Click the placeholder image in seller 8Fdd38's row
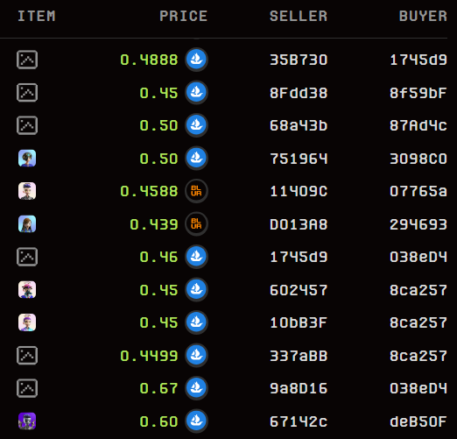Screen dimensions: 457x439 (x=27, y=93)
